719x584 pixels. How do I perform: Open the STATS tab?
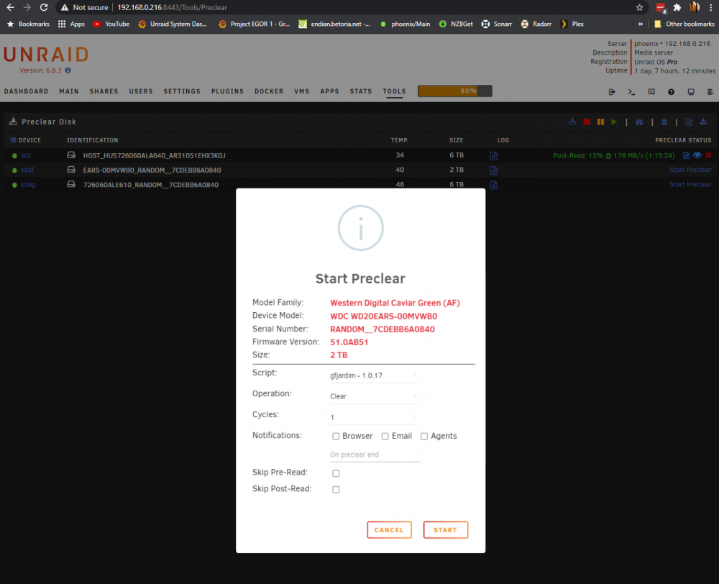(361, 91)
